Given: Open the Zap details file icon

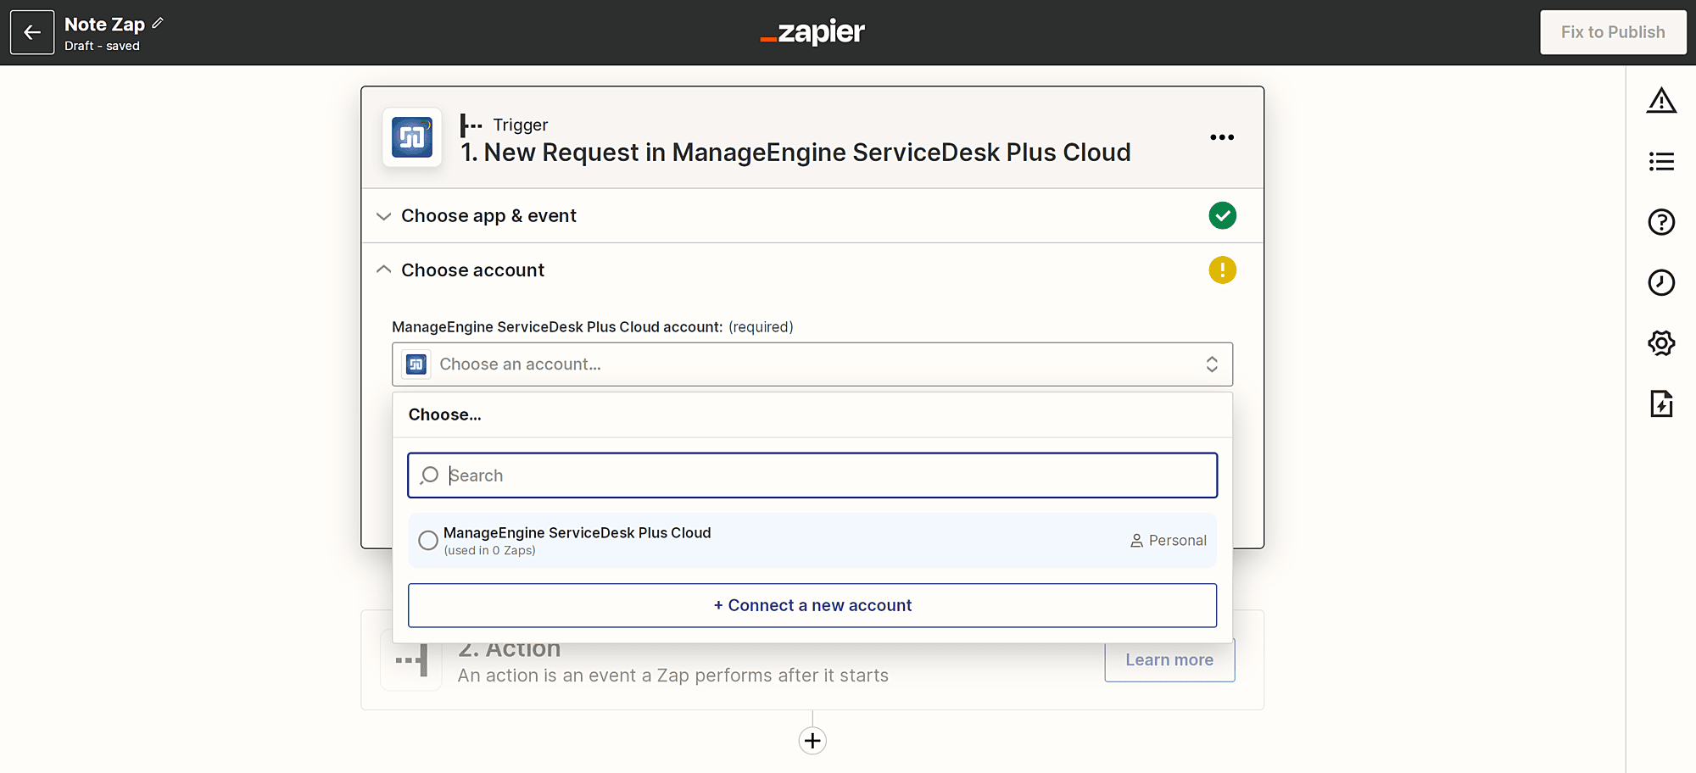Looking at the screenshot, I should coord(1660,403).
